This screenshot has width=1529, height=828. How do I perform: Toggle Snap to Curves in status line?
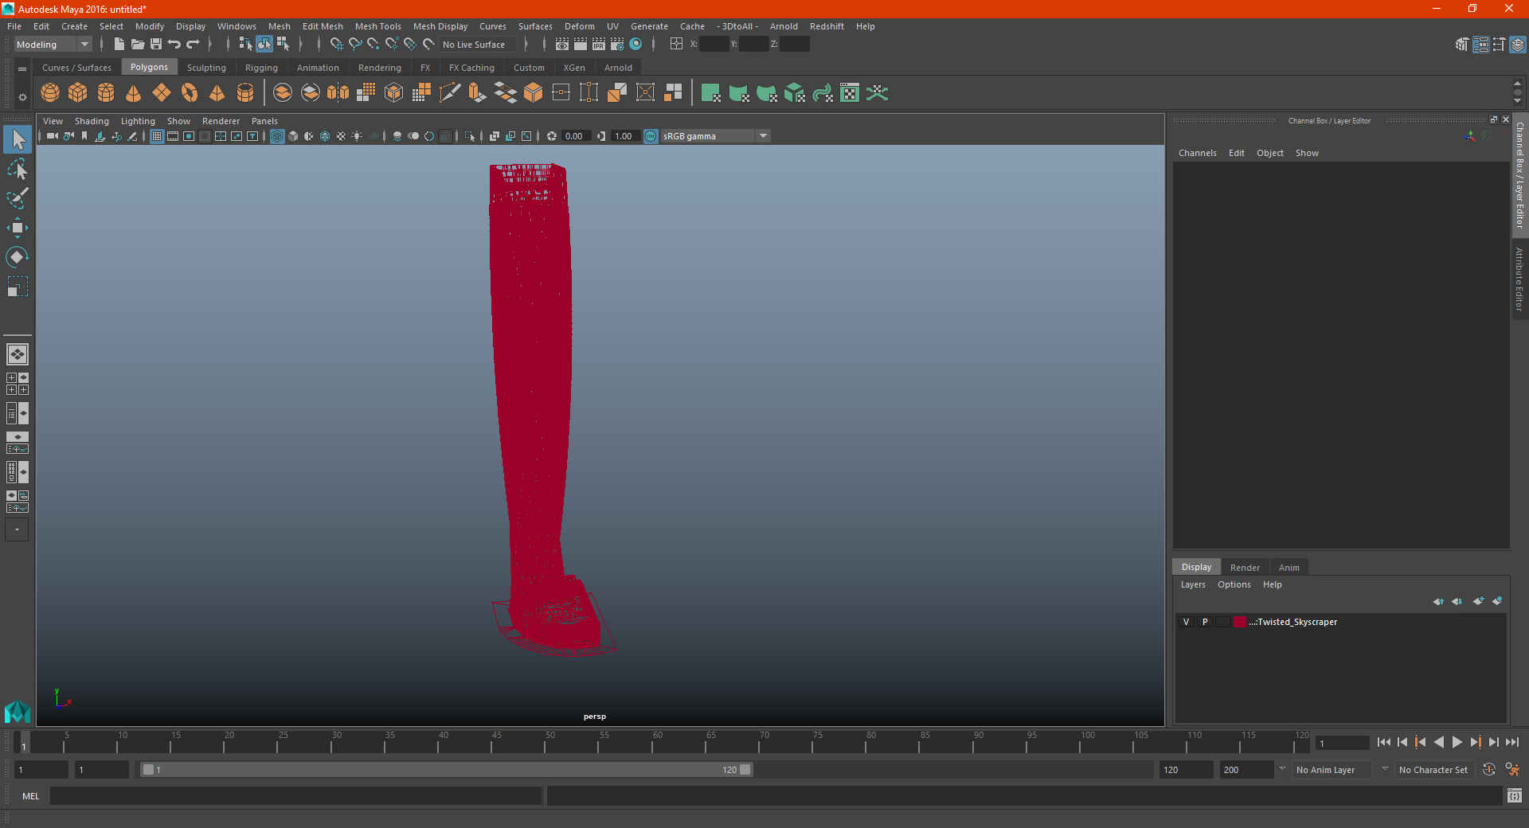pos(355,45)
